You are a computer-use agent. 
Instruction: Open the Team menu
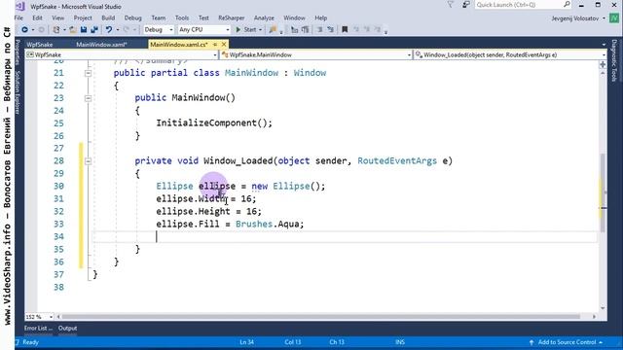pos(158,17)
